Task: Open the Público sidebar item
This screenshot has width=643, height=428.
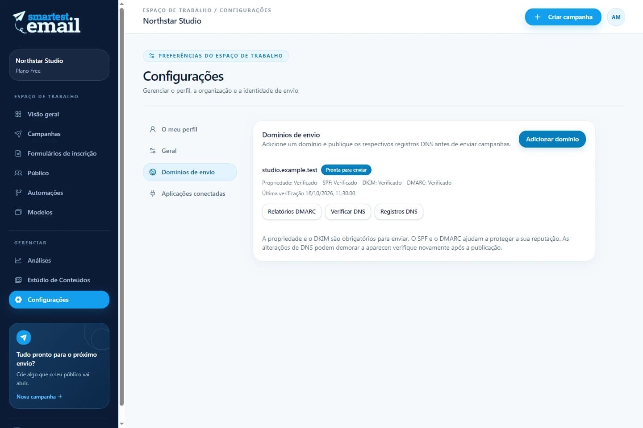Action: pyautogui.click(x=59, y=173)
